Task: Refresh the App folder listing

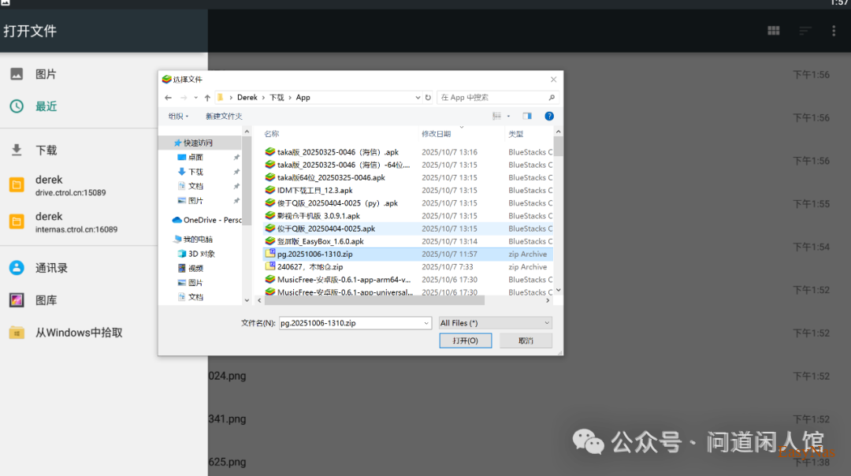Action: tap(428, 98)
